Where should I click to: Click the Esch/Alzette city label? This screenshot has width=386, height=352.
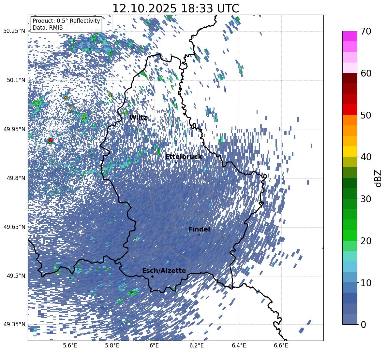[x=164, y=271]
